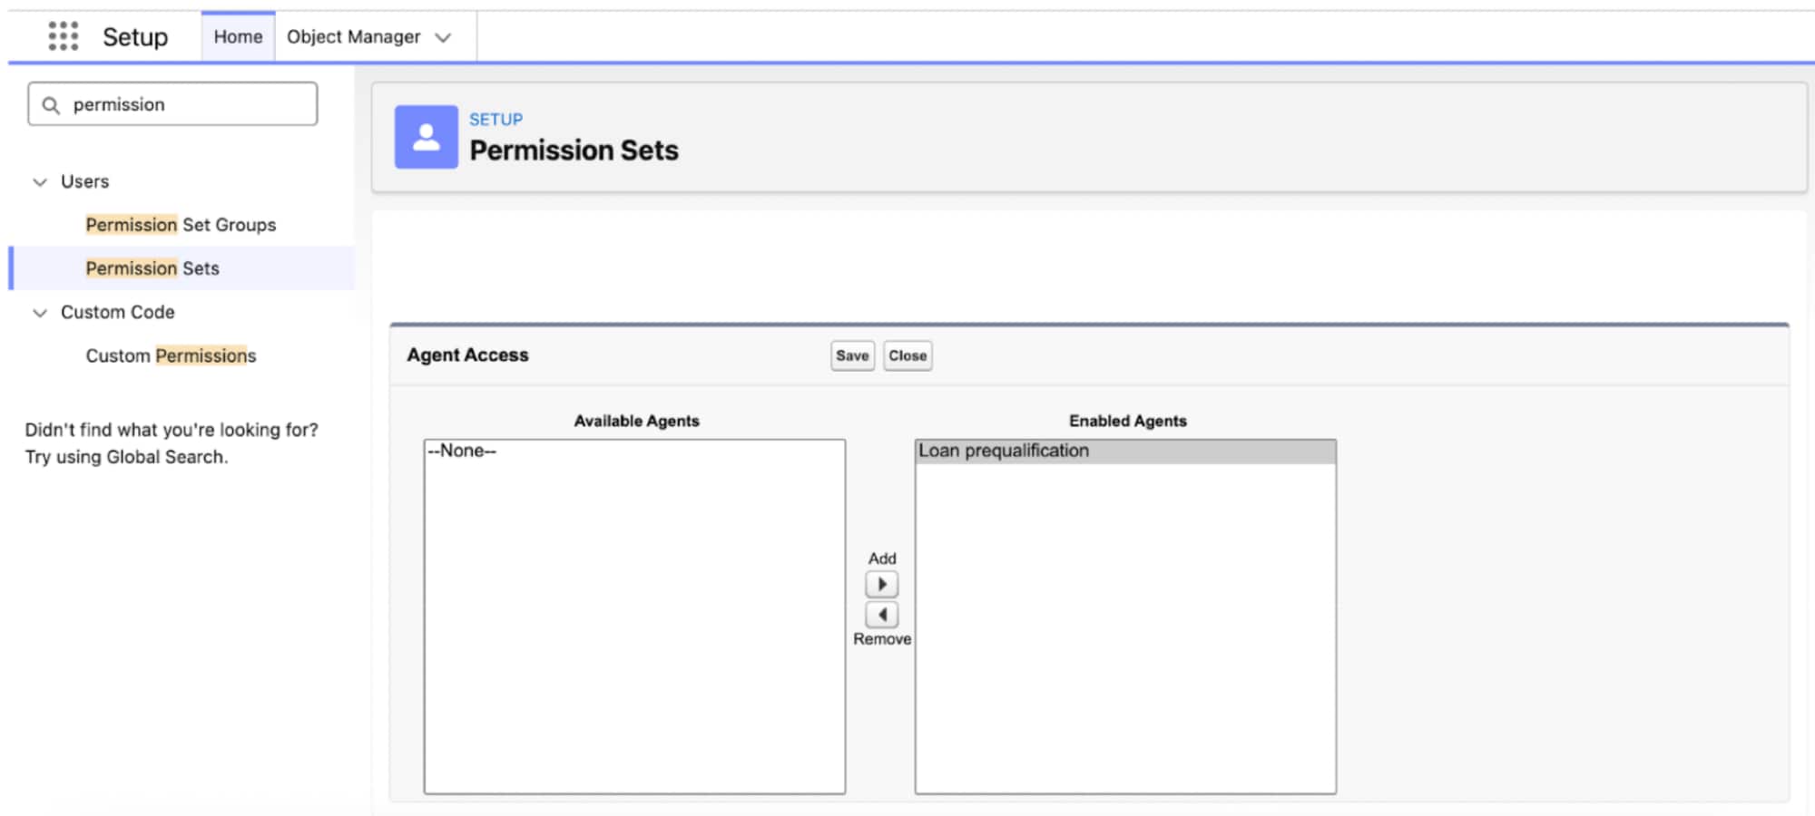The image size is (1815, 816).
Task: Open the Permission Sets page
Action: [152, 267]
